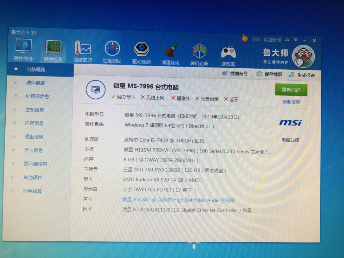
Task: Select 其他硬件 in the sidebar
Action: coord(33,177)
